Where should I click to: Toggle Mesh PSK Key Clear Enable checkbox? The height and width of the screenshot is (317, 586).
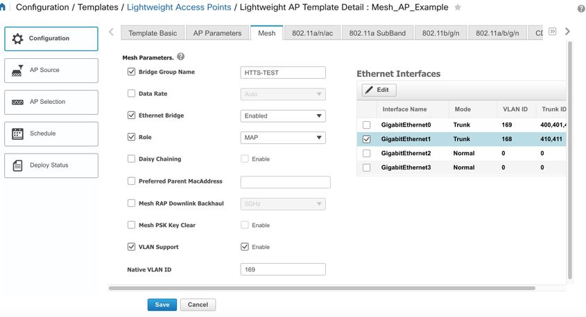(244, 225)
